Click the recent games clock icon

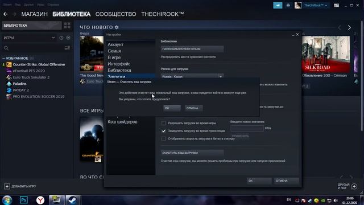(x=61, y=38)
